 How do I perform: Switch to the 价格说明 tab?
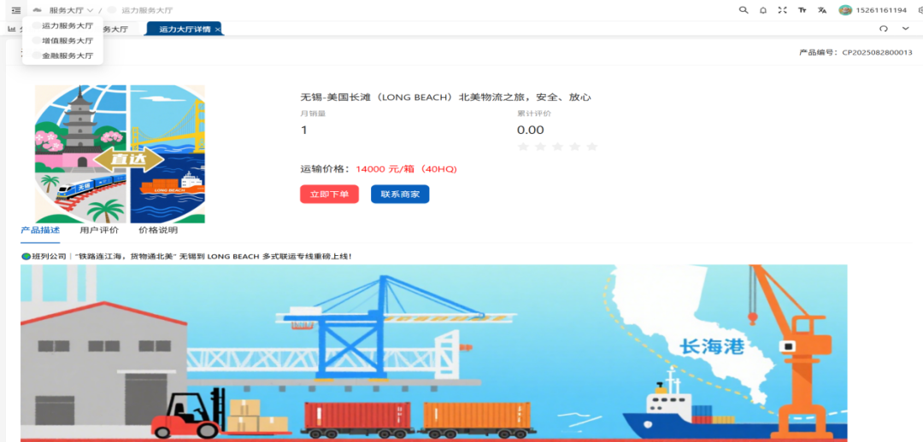[x=158, y=230]
